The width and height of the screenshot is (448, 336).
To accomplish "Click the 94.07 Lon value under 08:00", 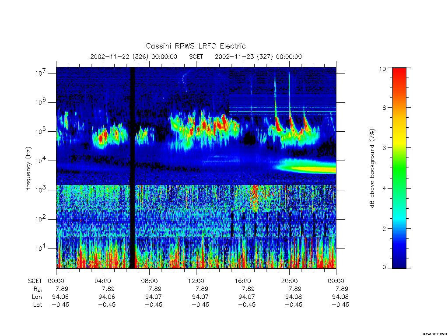I will [x=154, y=297].
